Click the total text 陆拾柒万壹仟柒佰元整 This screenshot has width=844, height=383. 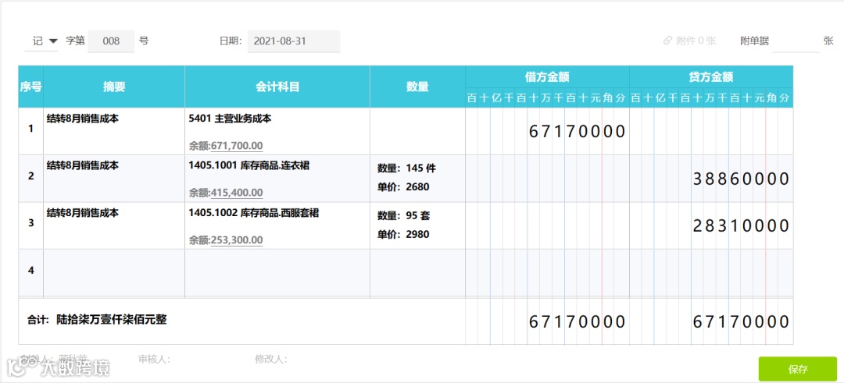[112, 320]
